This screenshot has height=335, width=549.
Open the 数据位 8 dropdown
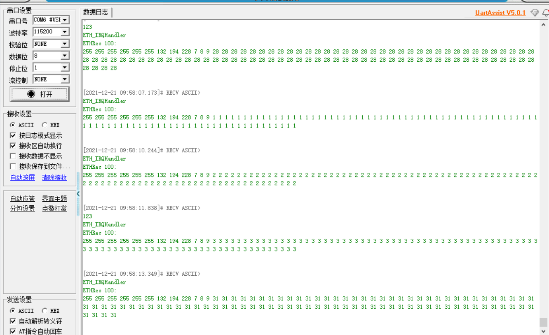pos(65,56)
